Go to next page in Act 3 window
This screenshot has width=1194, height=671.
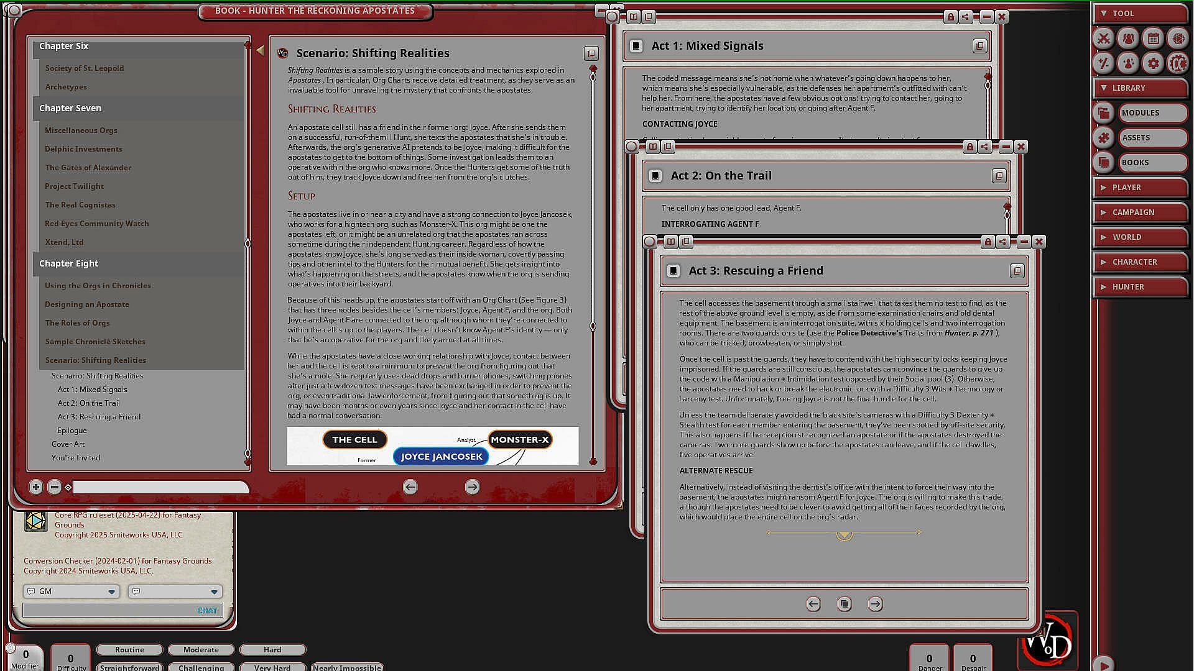pyautogui.click(x=875, y=604)
